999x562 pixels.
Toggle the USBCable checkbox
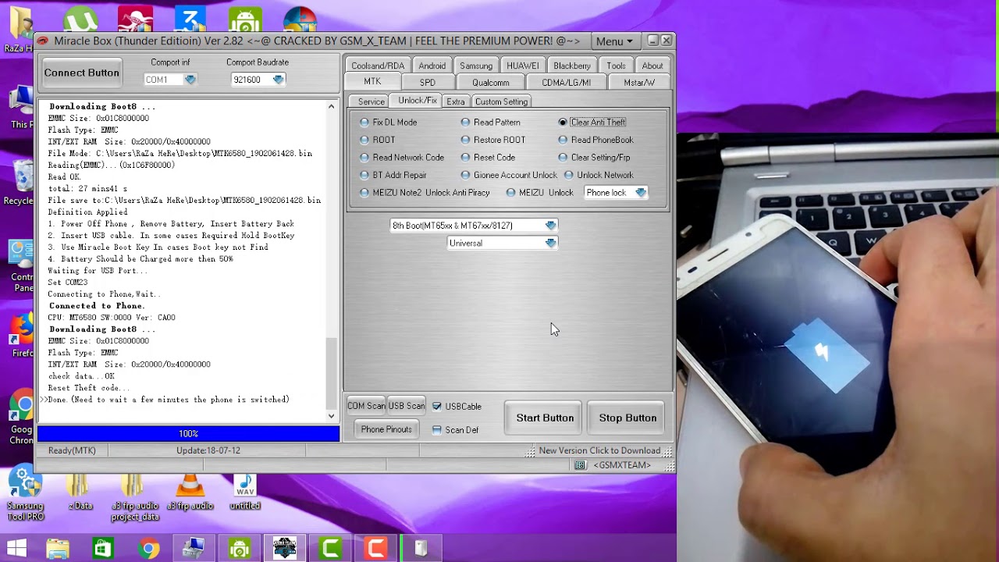pyautogui.click(x=437, y=407)
